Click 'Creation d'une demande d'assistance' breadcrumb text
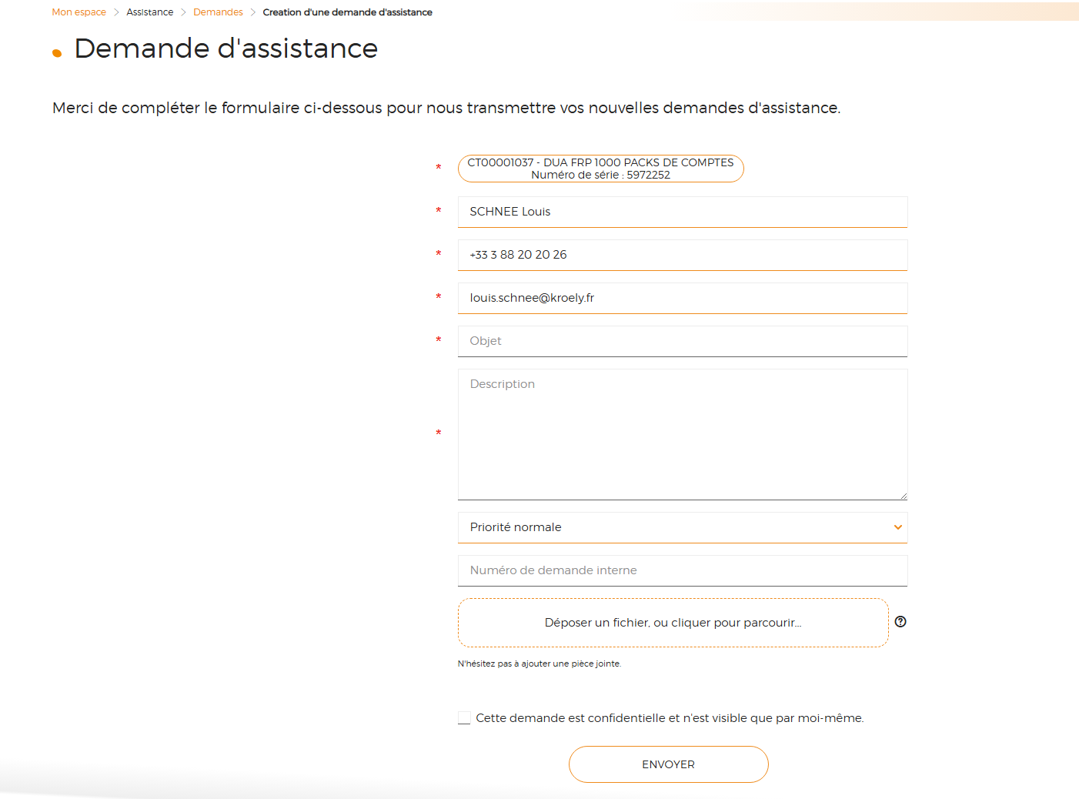Viewport: 1079px width, 799px height. pos(347,12)
